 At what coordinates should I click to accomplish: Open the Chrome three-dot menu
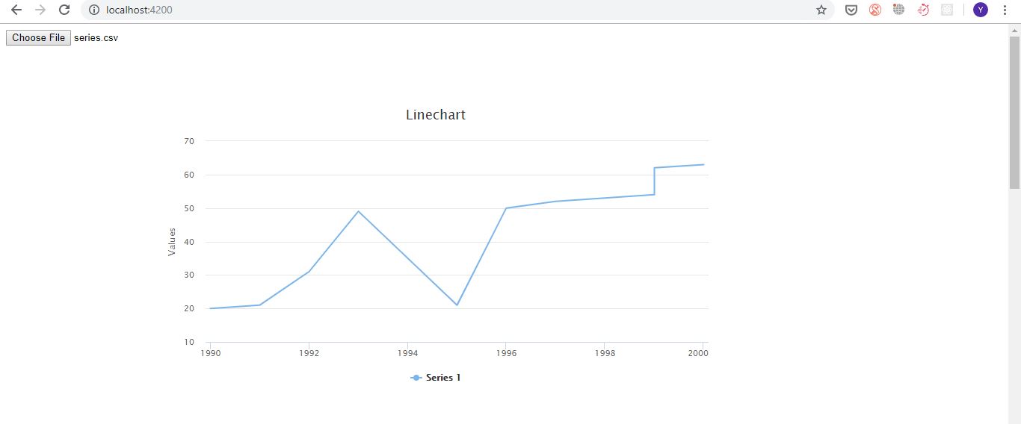pos(1005,10)
